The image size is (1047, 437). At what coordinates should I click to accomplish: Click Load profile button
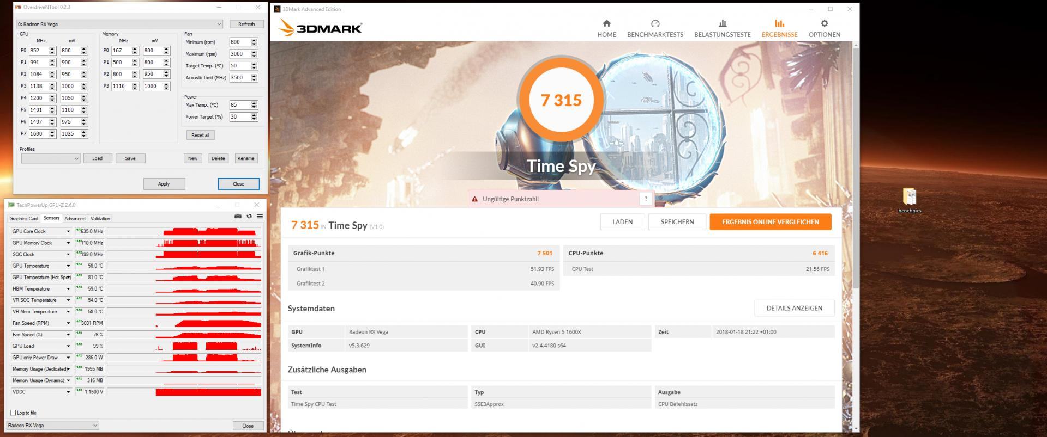97,158
